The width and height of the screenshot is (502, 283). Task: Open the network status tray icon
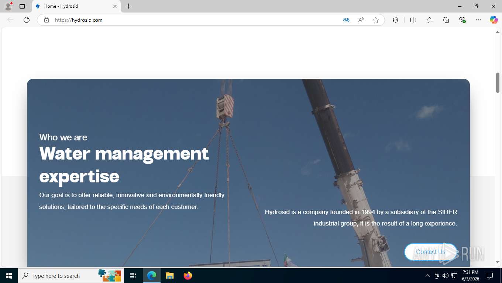point(454,276)
